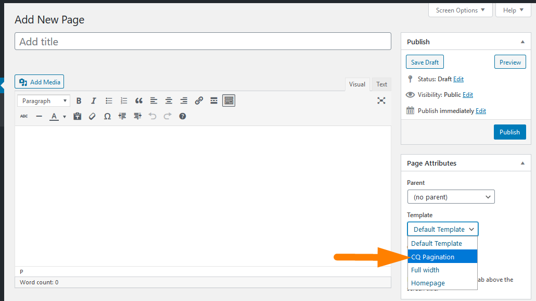Edit the draft status
This screenshot has height=301, width=536.
458,79
